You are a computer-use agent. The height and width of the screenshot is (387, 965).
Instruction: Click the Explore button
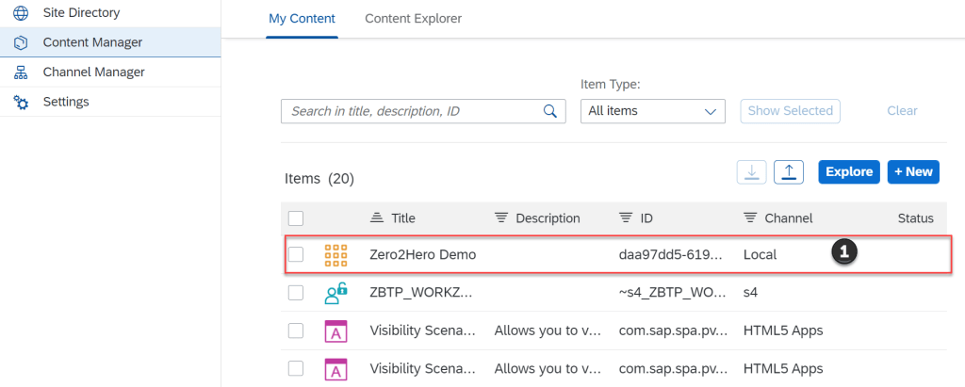848,171
